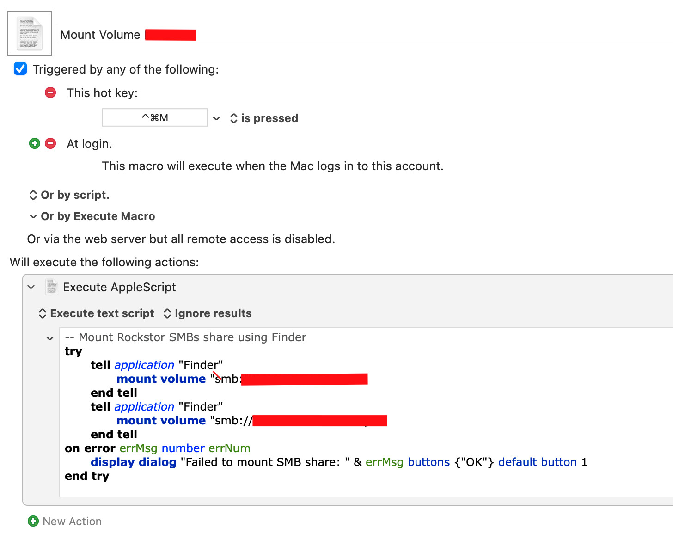Remove the hot key trigger
The height and width of the screenshot is (540, 673).
pyautogui.click(x=50, y=92)
